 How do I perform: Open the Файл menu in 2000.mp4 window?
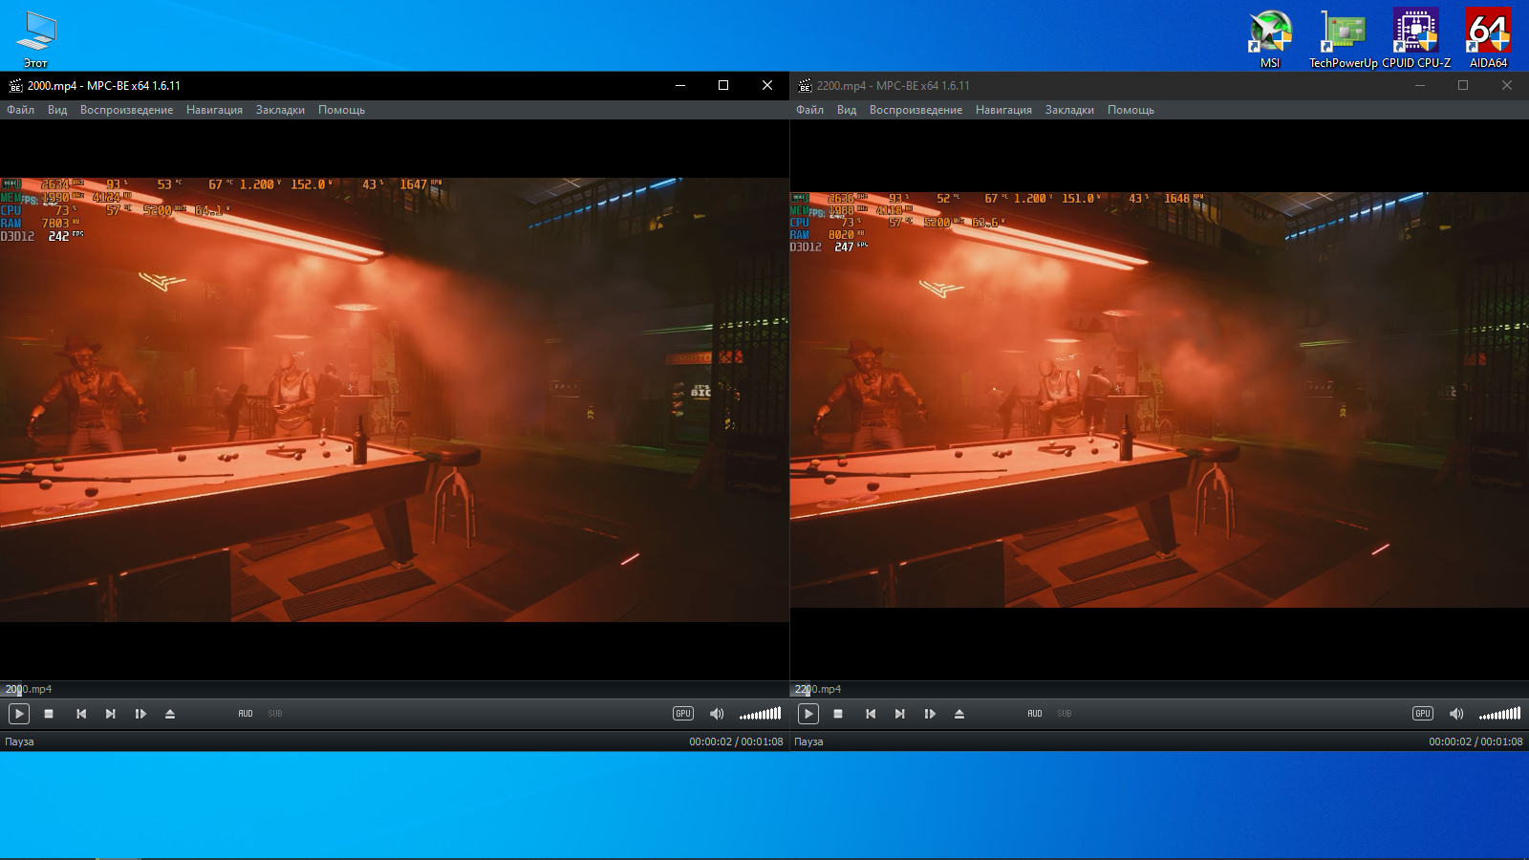[x=20, y=110]
